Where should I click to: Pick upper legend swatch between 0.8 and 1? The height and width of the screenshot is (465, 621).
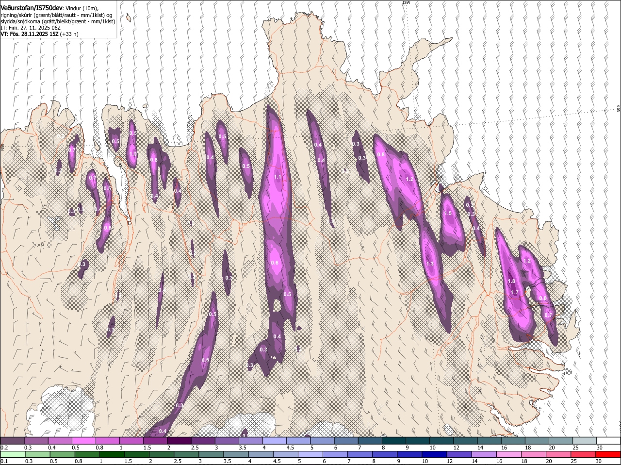click(x=107, y=441)
